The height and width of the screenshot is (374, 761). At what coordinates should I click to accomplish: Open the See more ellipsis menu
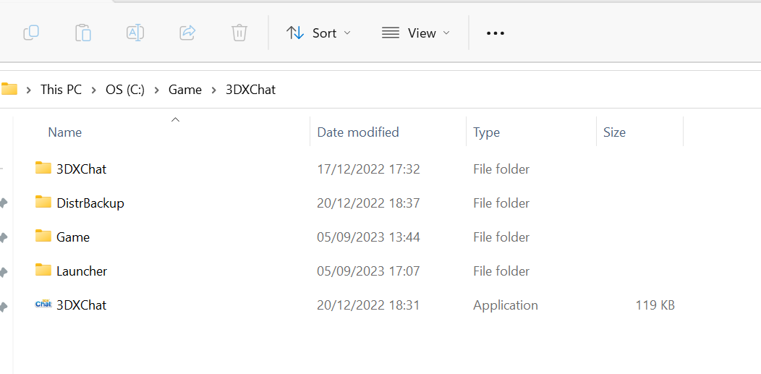point(496,33)
